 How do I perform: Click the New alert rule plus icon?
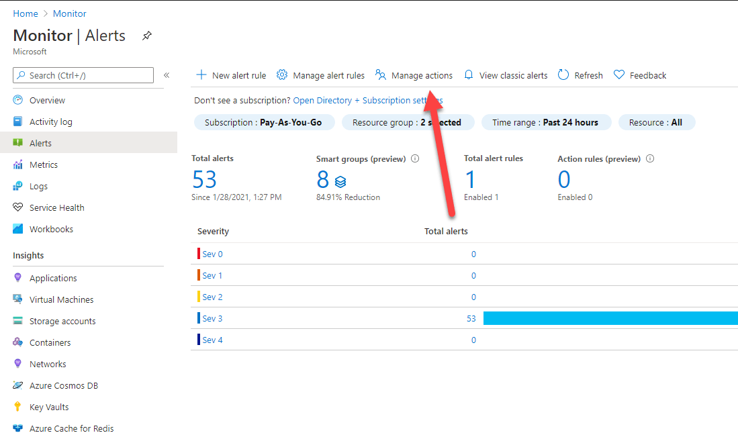201,75
